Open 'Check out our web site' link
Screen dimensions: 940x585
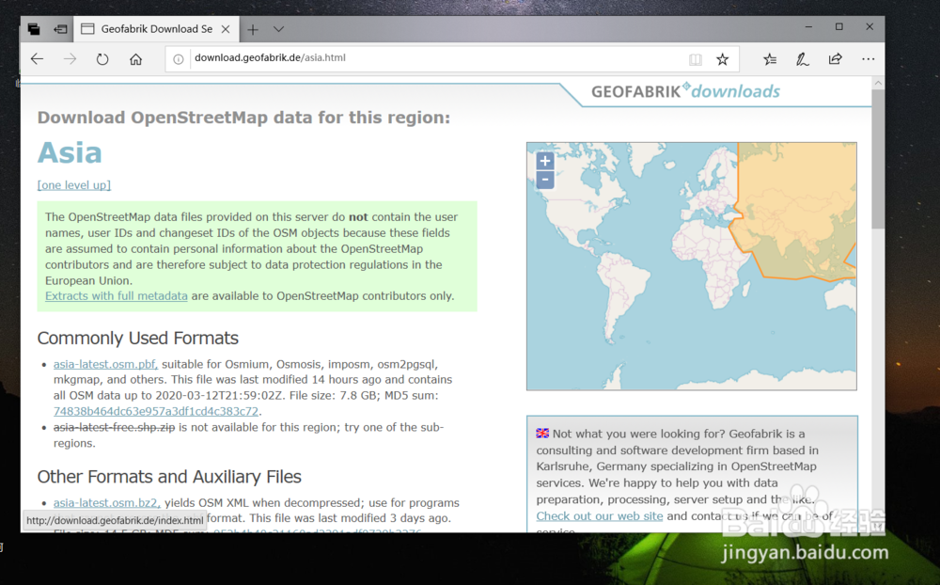pos(599,515)
